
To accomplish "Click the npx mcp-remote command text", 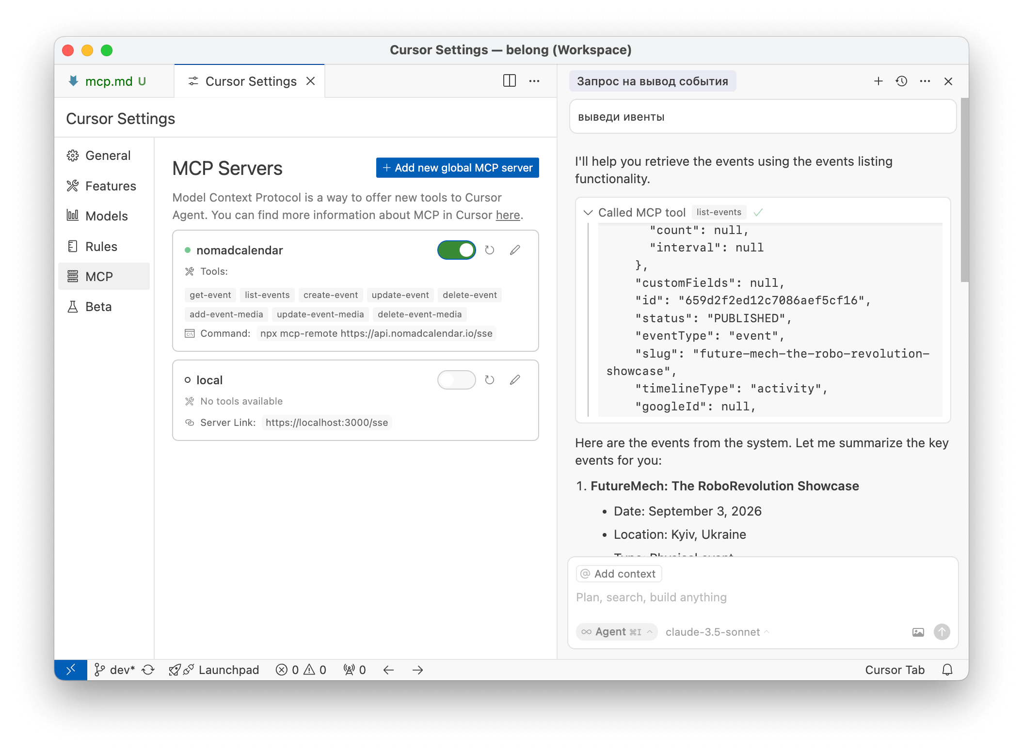I will 376,333.
